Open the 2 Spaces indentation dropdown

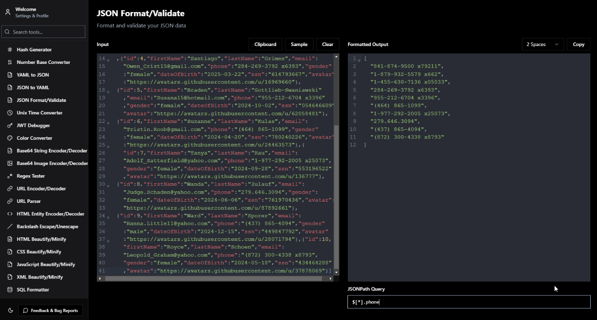[542, 44]
